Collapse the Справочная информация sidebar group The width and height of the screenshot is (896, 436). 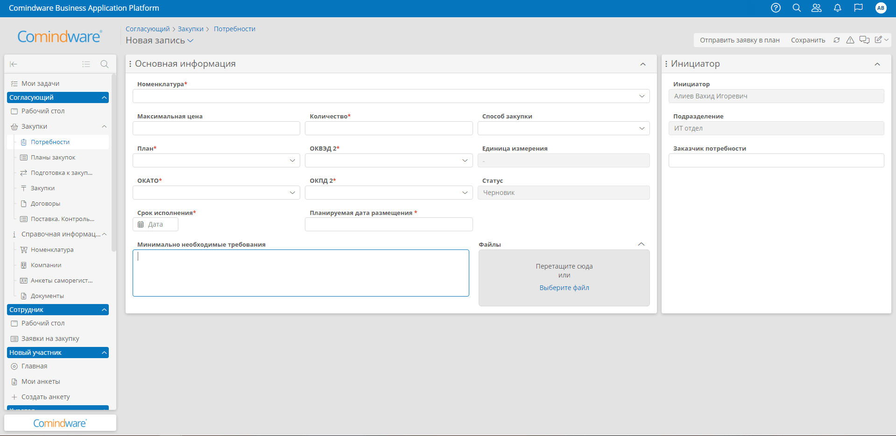pyautogui.click(x=104, y=234)
